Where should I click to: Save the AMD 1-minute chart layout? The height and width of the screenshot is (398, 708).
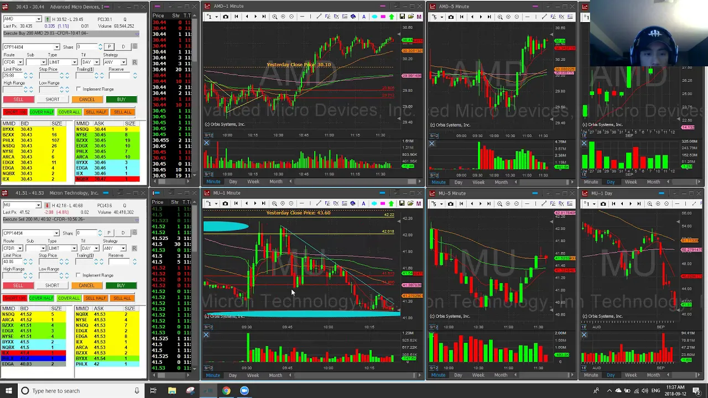click(402, 17)
